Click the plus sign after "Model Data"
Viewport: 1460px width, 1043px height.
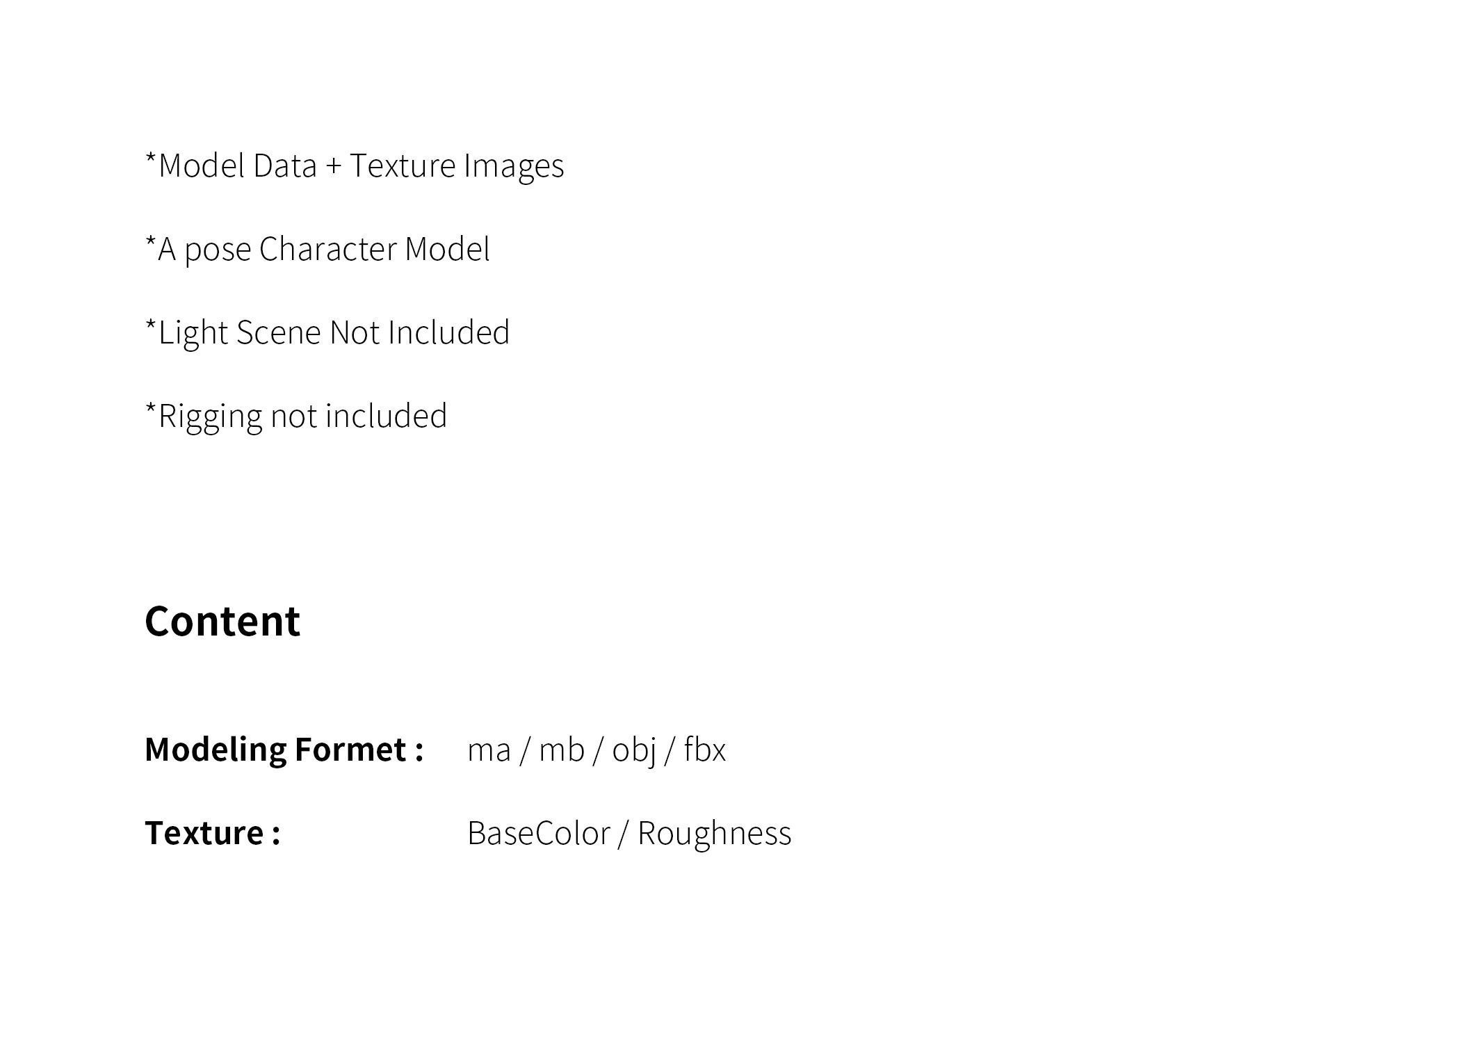coord(333,167)
